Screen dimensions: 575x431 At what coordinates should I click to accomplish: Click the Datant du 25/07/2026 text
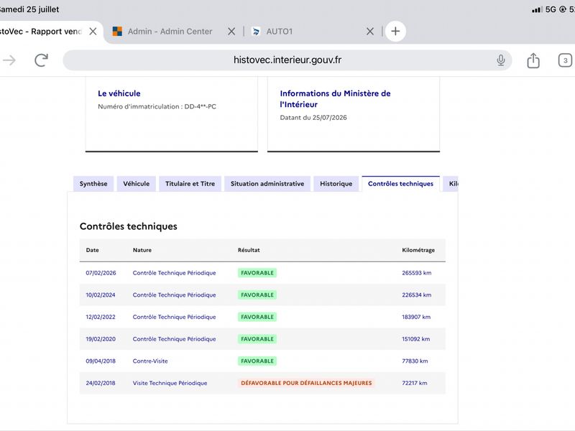click(x=313, y=118)
